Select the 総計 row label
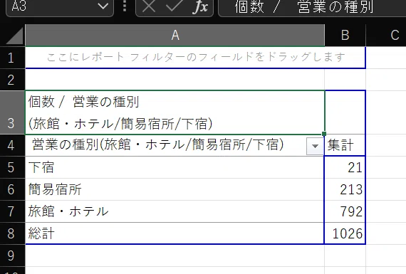Viewport: 406px width, 274px height. (175, 233)
